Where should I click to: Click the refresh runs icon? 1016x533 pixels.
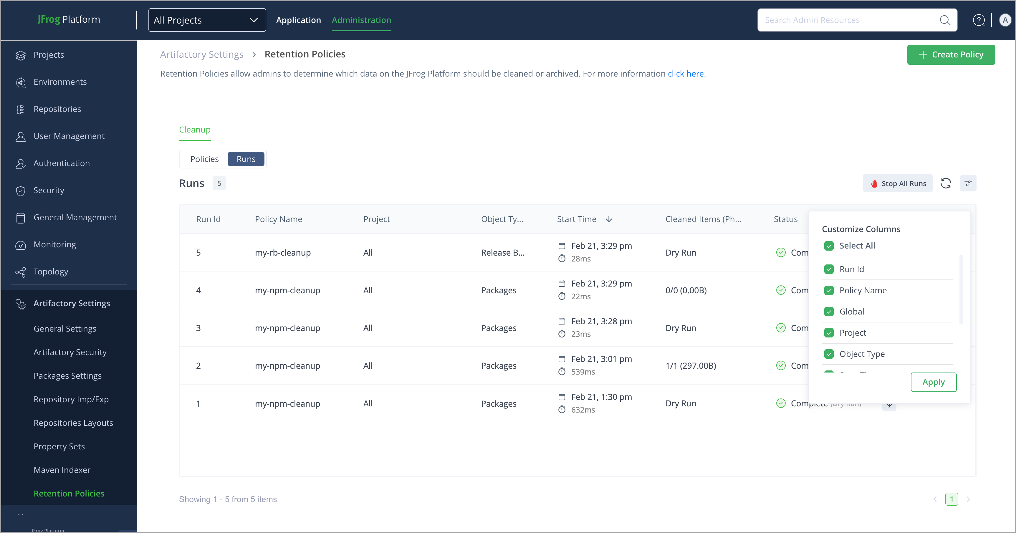(x=945, y=183)
